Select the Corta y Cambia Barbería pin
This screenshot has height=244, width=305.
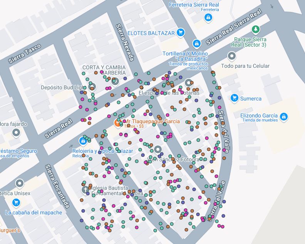(x=114, y=81)
